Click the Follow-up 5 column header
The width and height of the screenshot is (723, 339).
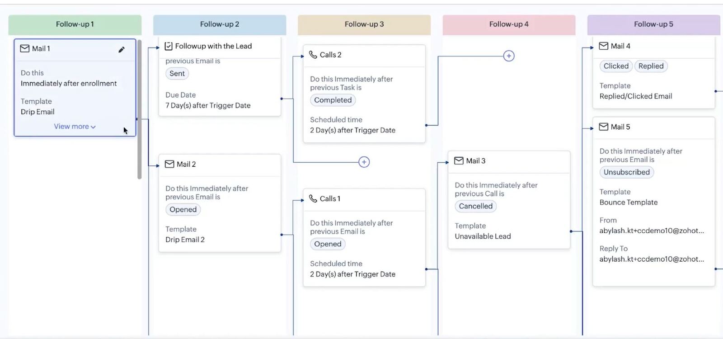click(653, 24)
